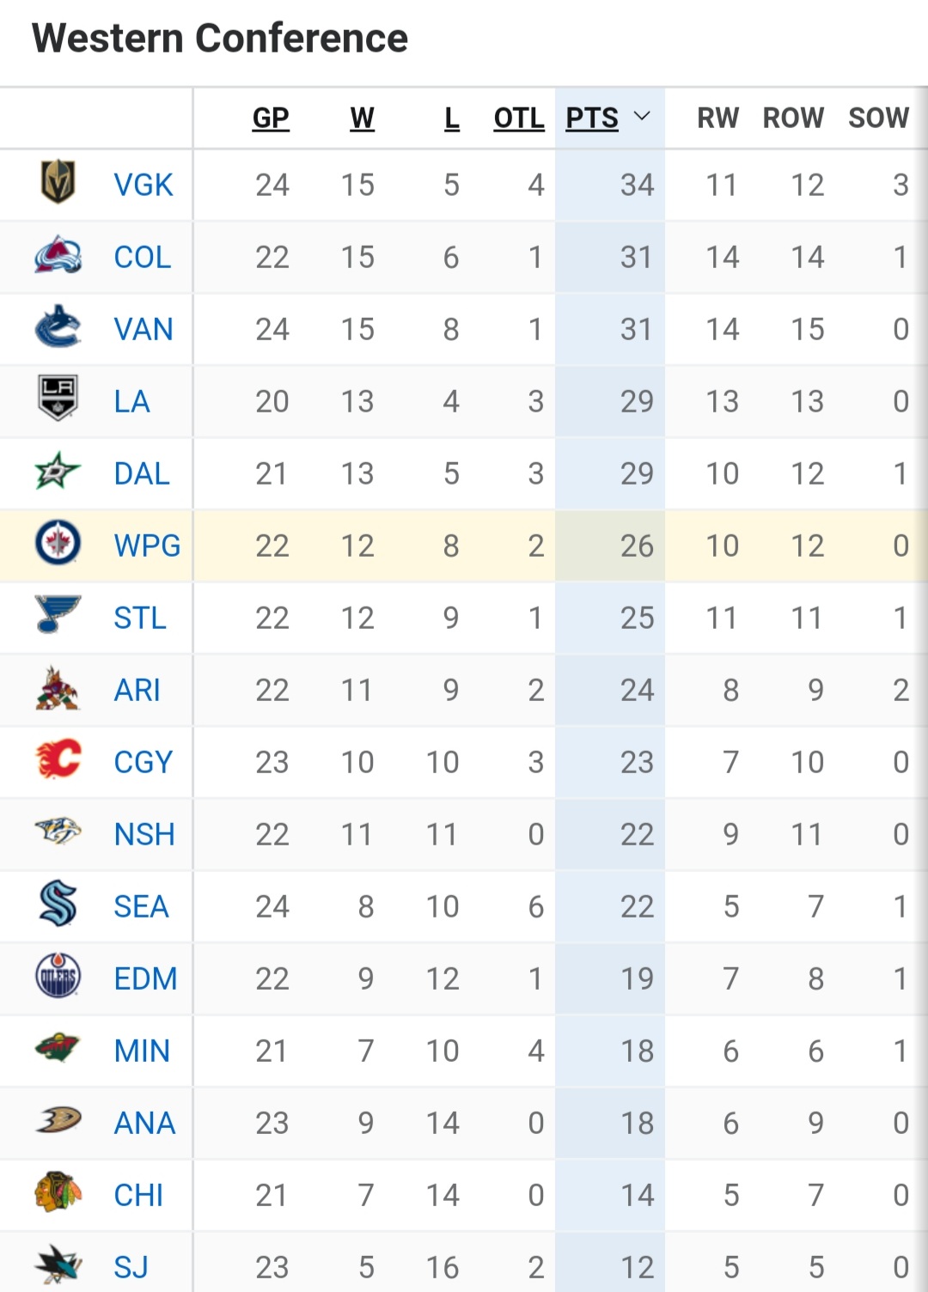Open the LA team link

click(131, 401)
